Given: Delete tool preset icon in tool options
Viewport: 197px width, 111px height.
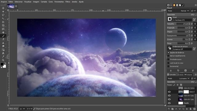Looking at the screenshot, I should [185, 71].
